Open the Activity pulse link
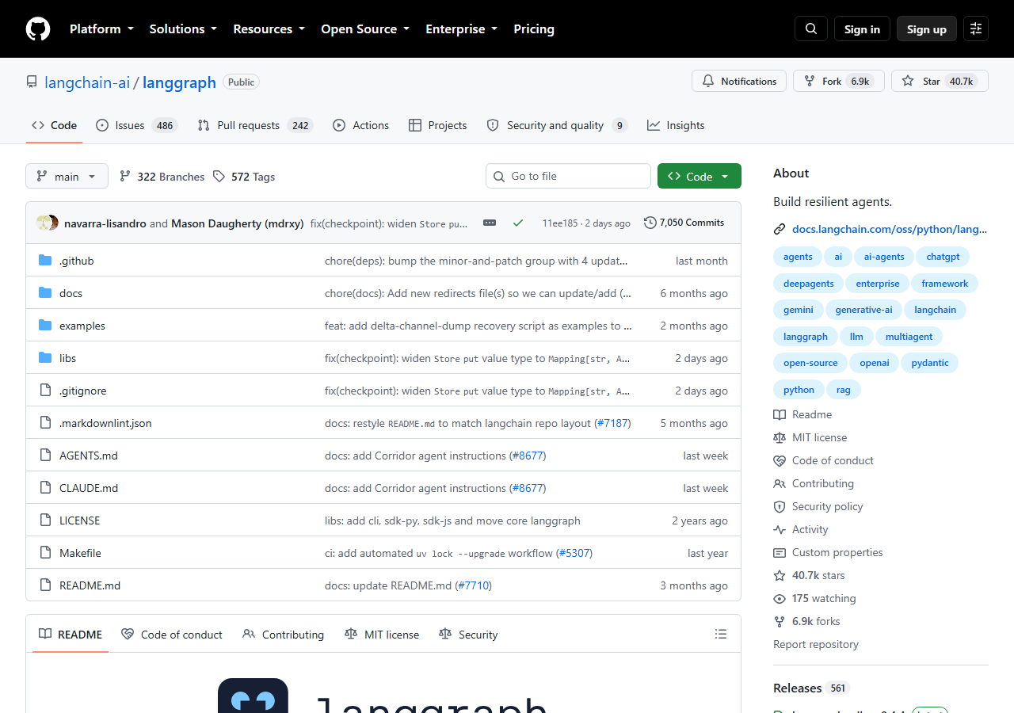Image resolution: width=1014 pixels, height=713 pixels. 801,529
